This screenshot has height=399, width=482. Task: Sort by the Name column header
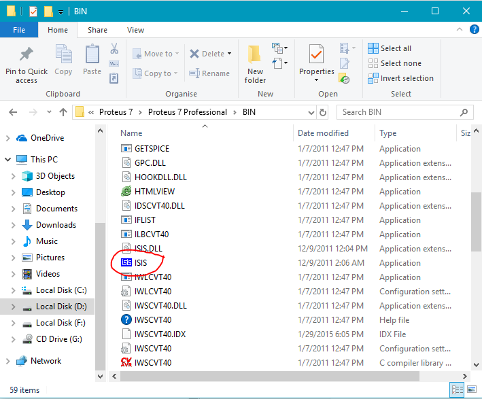tap(131, 133)
